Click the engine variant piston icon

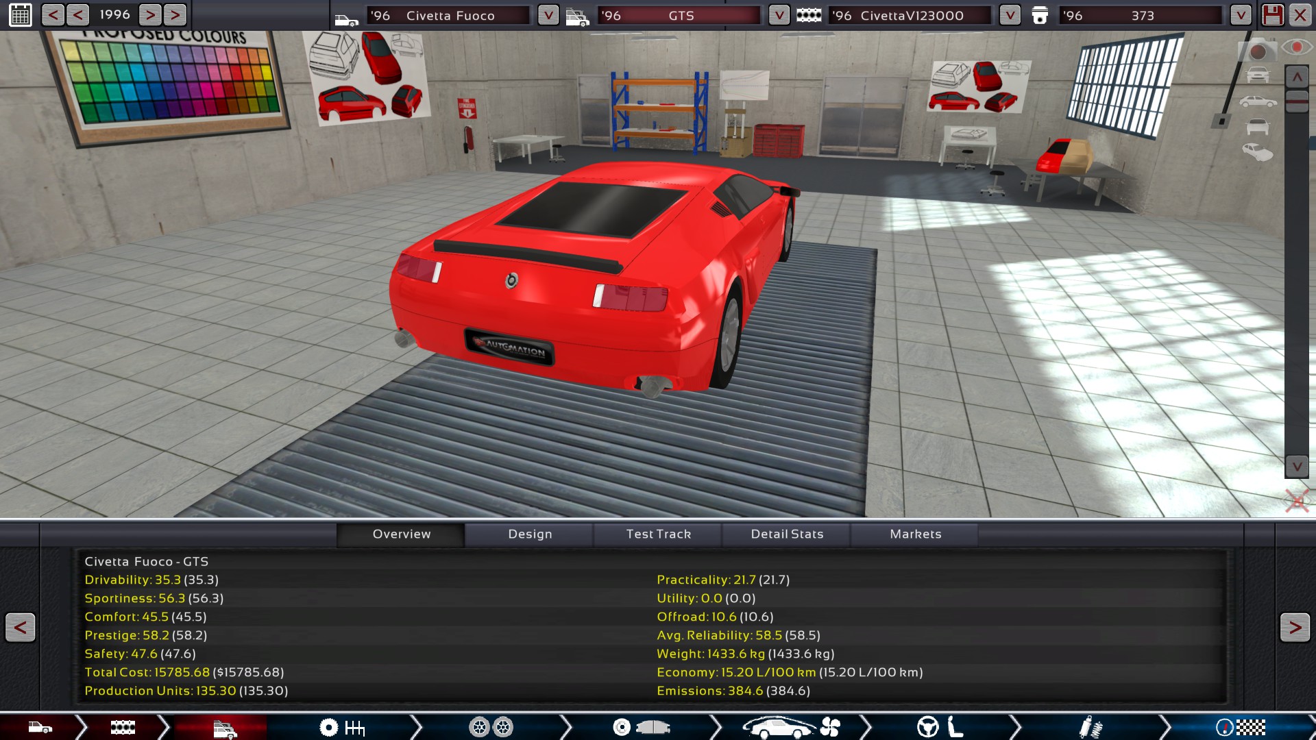pos(1040,16)
